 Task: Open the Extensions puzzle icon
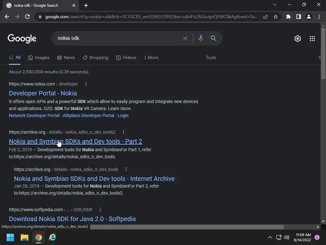click(x=288, y=17)
